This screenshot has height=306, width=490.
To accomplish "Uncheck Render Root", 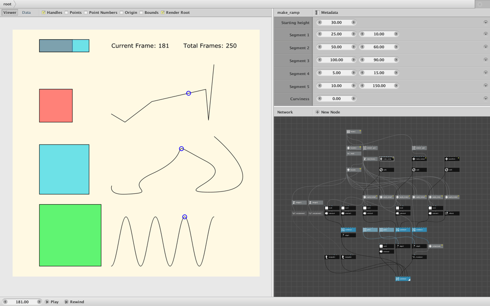I will tap(163, 13).
